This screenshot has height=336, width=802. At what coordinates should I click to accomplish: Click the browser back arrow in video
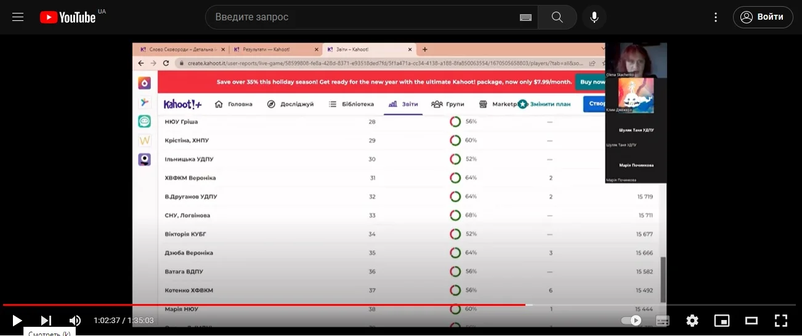pyautogui.click(x=141, y=63)
